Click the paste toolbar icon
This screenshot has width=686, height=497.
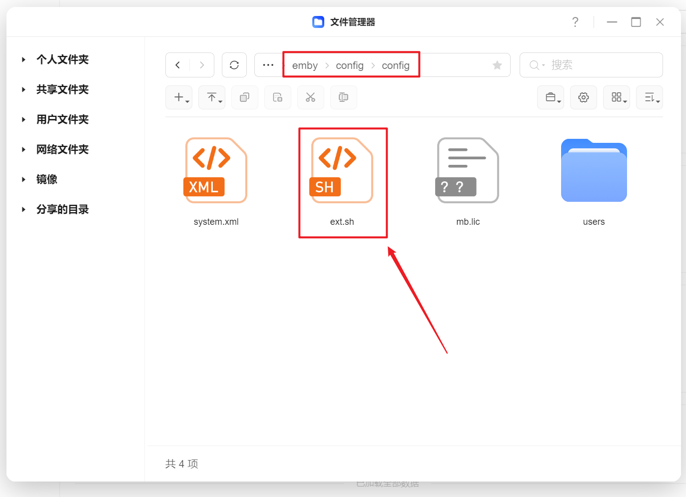click(278, 97)
